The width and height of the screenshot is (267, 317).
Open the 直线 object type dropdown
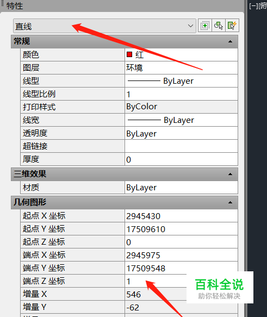(104, 26)
